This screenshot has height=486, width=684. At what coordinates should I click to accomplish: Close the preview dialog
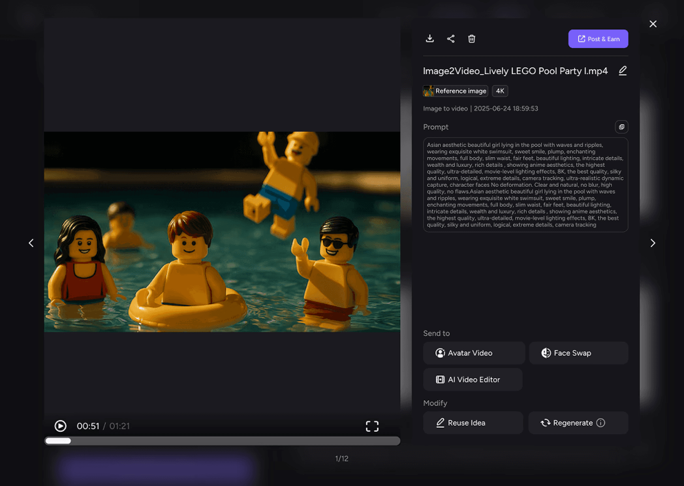click(x=653, y=24)
